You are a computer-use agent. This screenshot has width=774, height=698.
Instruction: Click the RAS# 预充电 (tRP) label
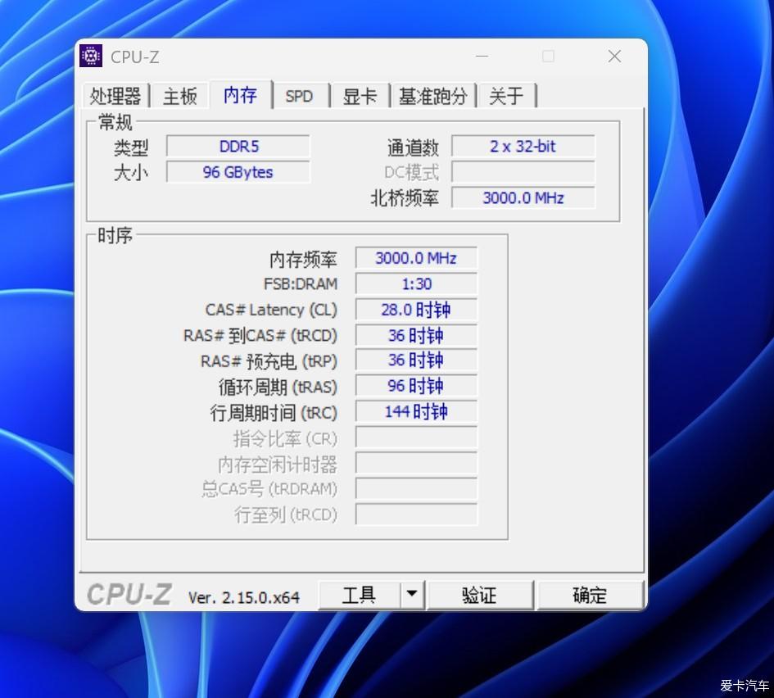[x=269, y=361]
